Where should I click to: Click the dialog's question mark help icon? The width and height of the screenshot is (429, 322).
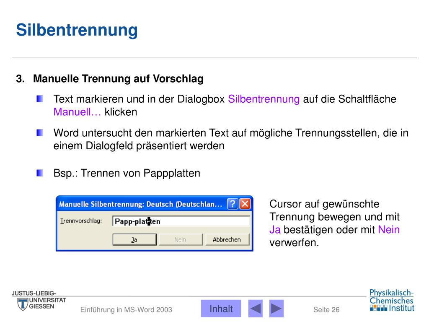[232, 204]
